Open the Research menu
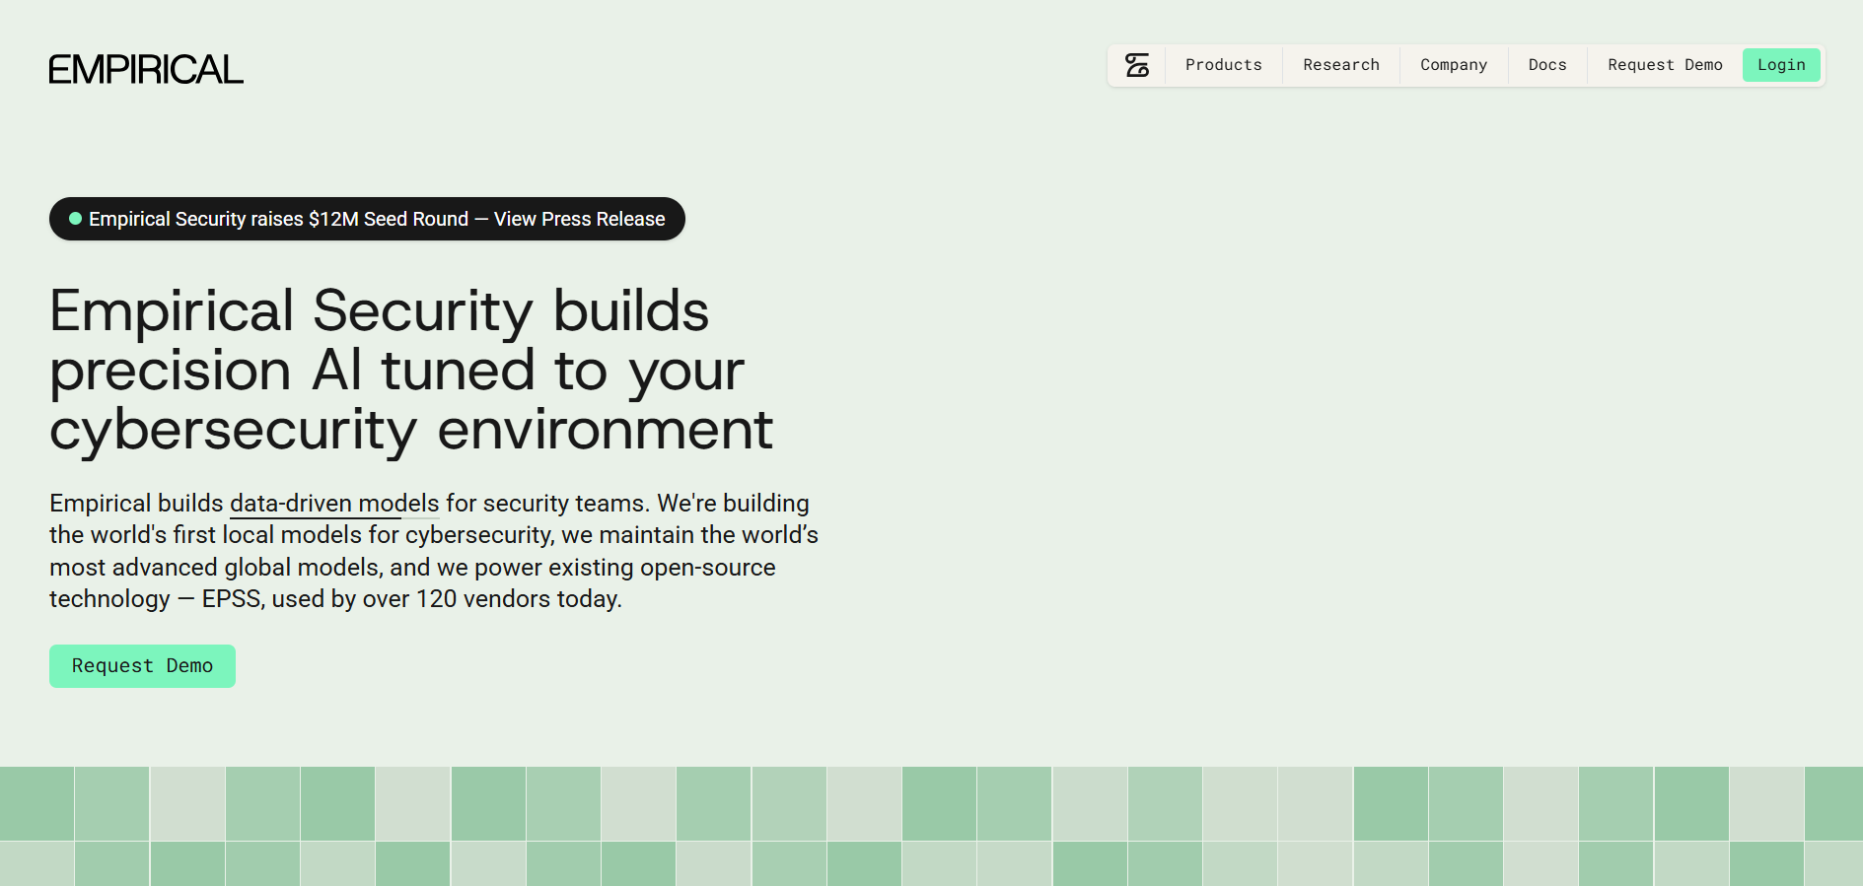Screen dimensions: 1863x886 click(1341, 65)
